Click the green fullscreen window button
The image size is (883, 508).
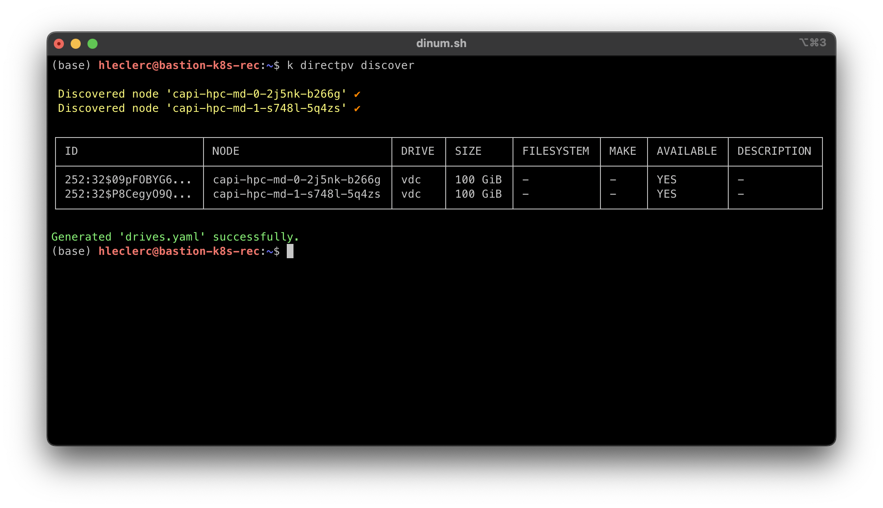[93, 44]
